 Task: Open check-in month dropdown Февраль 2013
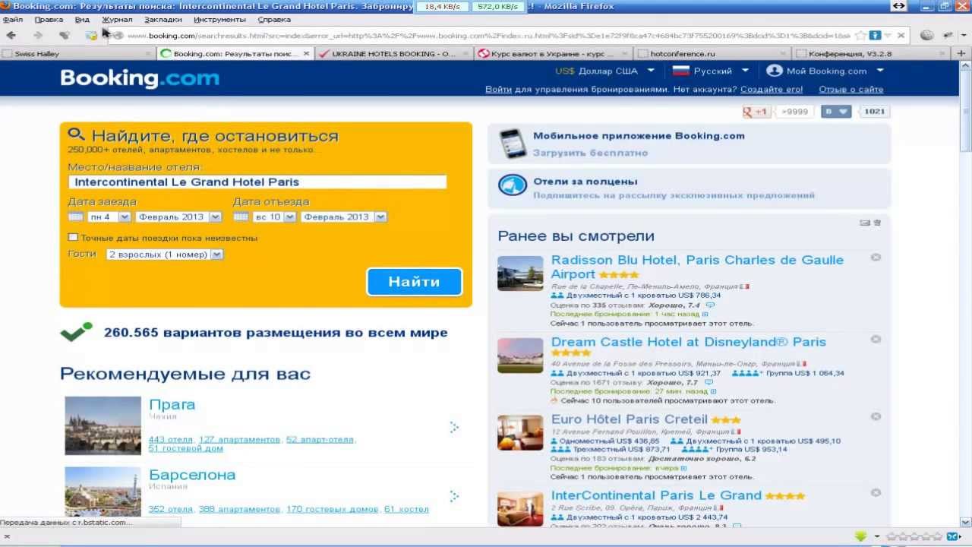178,217
